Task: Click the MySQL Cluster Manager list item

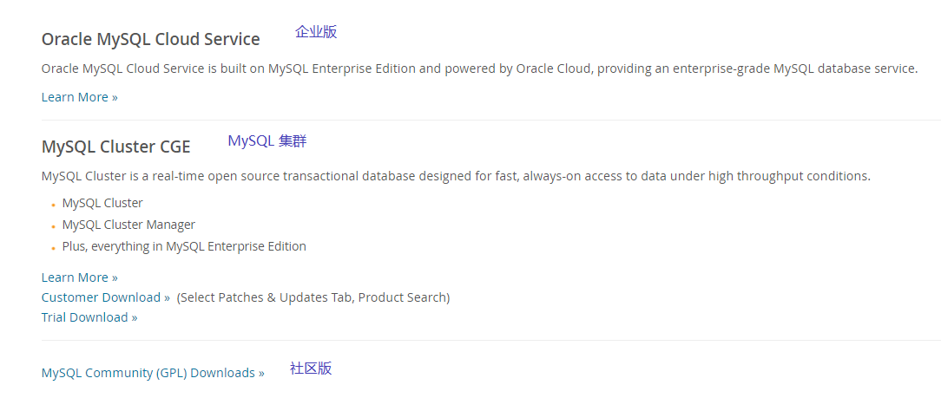Action: point(128,225)
